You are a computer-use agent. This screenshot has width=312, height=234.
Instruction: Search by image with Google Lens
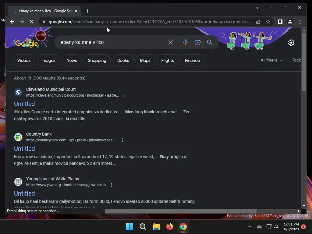tap(197, 42)
